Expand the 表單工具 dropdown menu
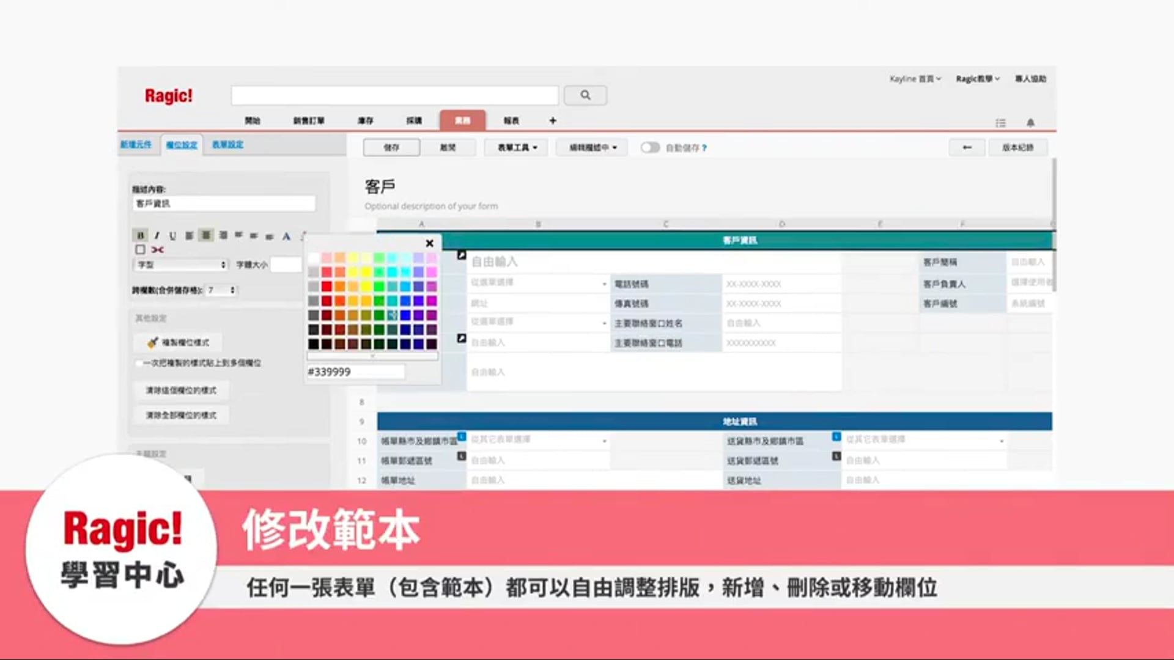Screen dimensions: 1174x660 coord(517,147)
